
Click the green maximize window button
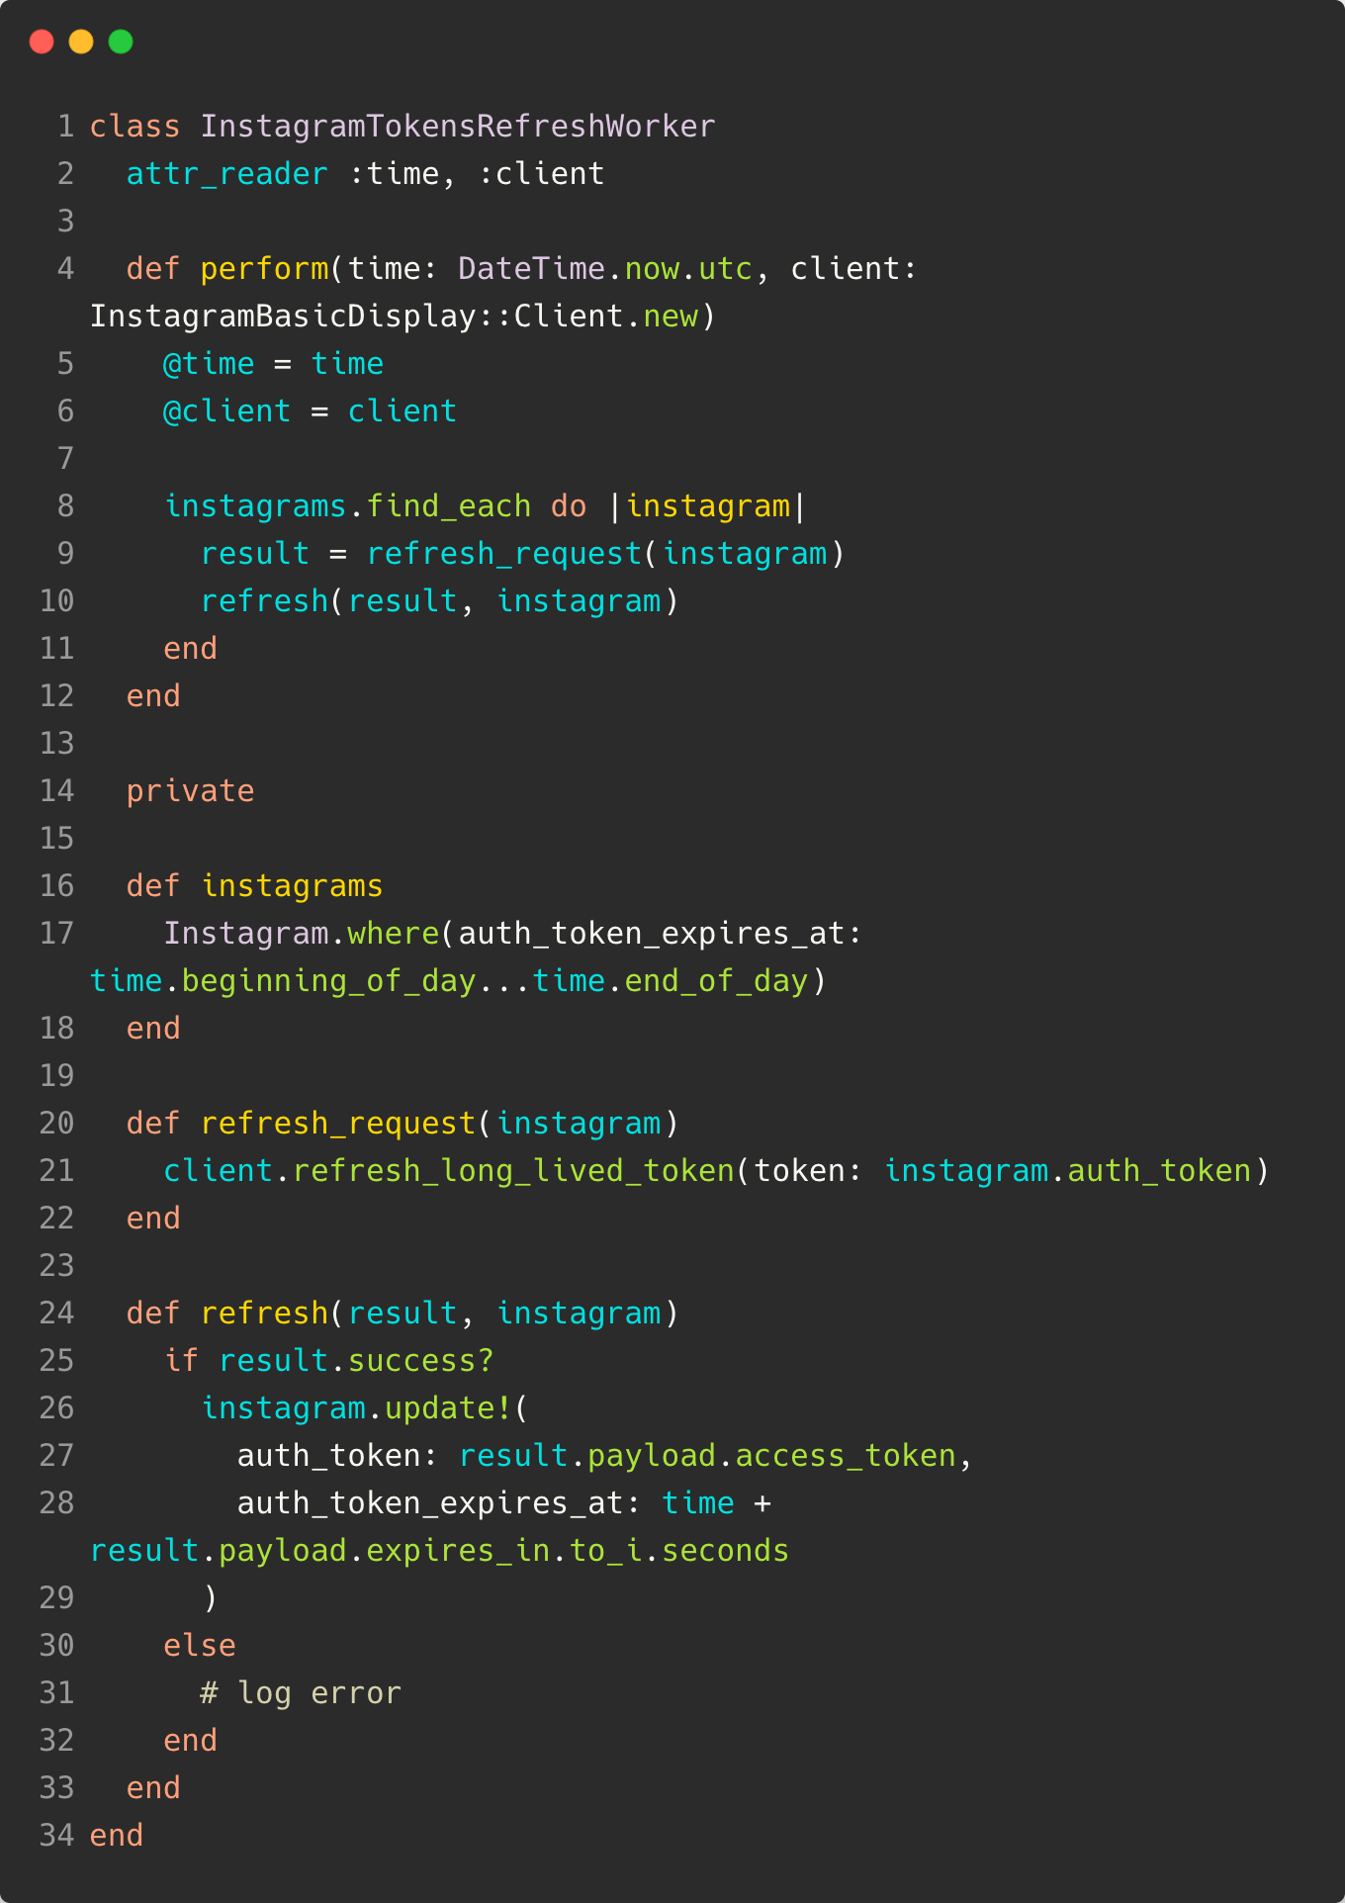(x=121, y=42)
